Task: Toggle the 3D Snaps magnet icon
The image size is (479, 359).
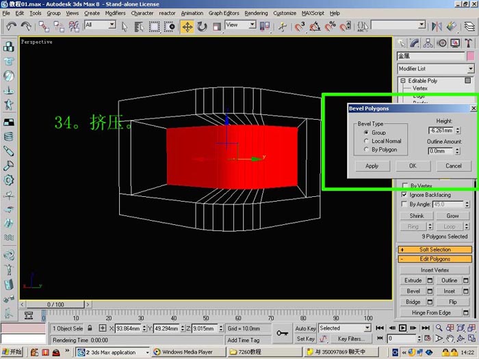Action: [300, 27]
